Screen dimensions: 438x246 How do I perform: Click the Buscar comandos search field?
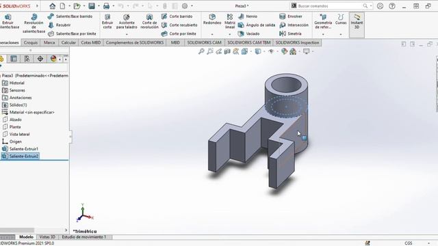click(x=331, y=6)
